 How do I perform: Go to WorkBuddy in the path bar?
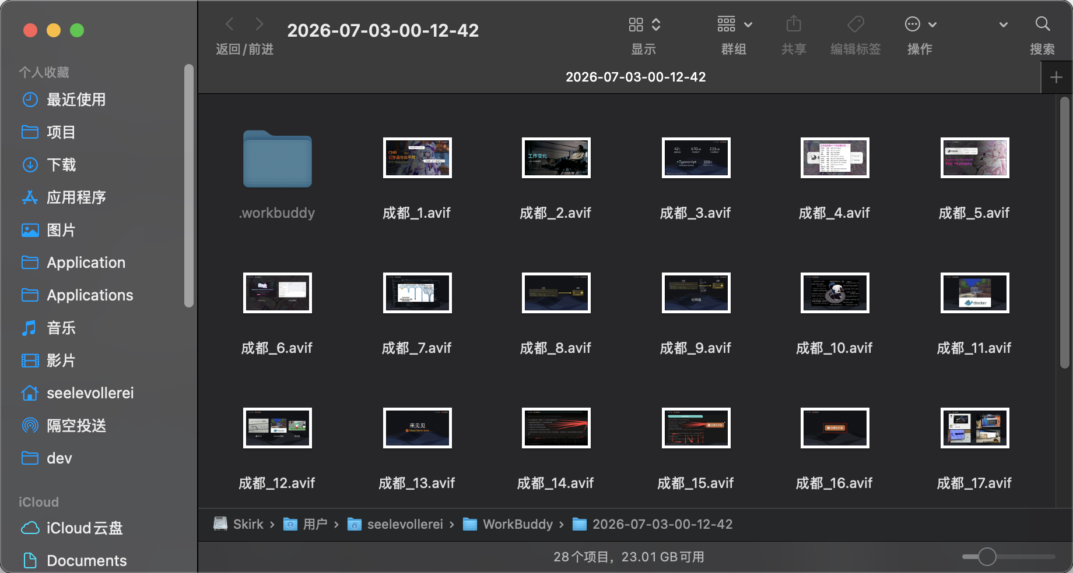[508, 524]
